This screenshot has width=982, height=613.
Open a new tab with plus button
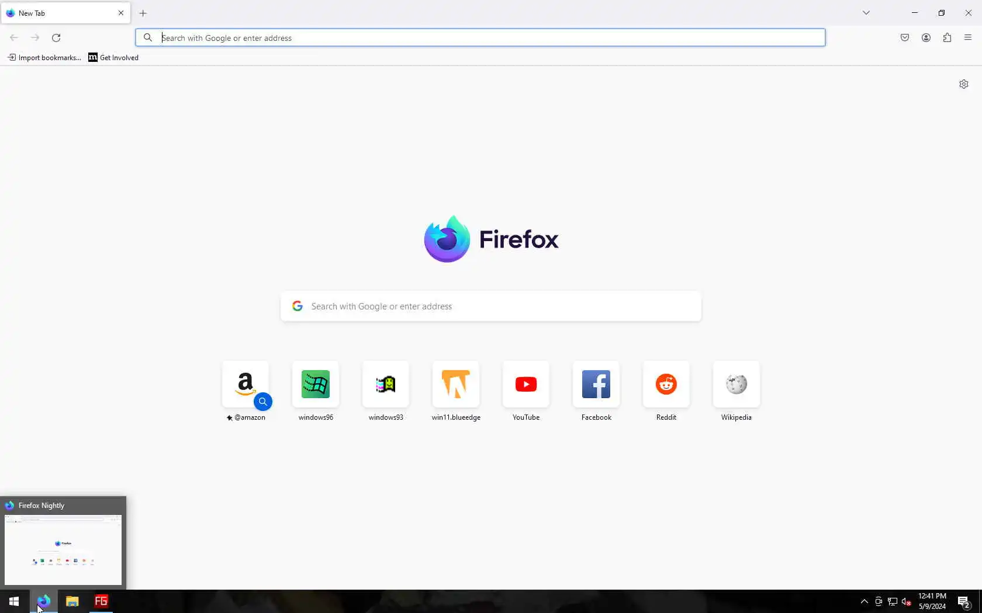tap(143, 13)
